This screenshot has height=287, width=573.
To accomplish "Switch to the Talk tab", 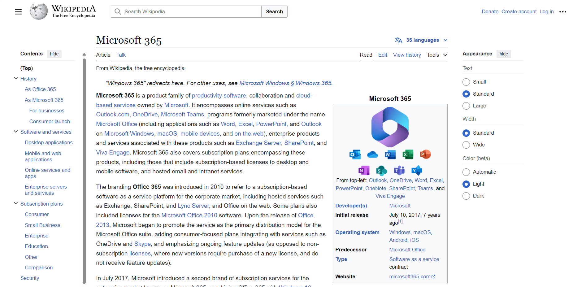I will tap(121, 55).
